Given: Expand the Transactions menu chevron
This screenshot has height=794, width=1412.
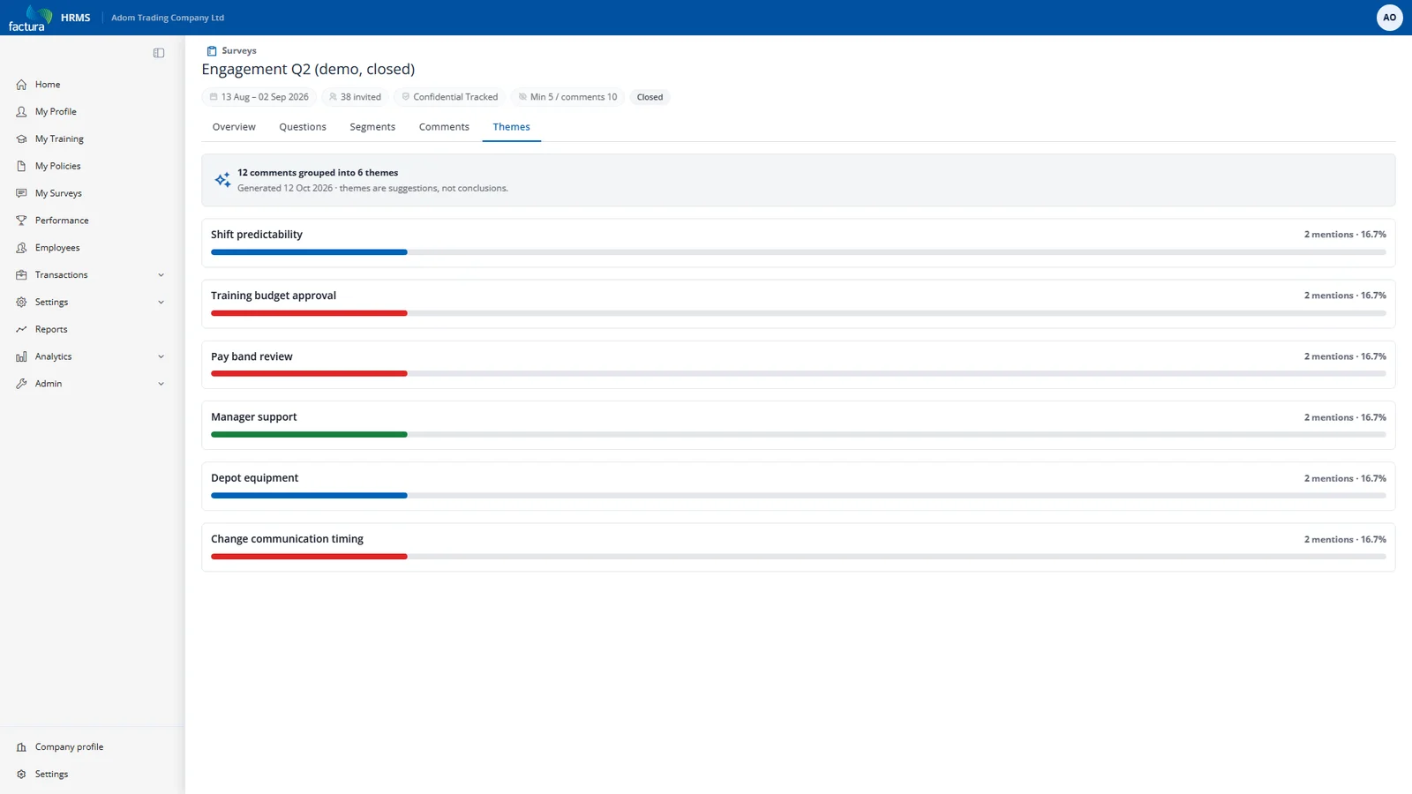Looking at the screenshot, I should (x=161, y=275).
